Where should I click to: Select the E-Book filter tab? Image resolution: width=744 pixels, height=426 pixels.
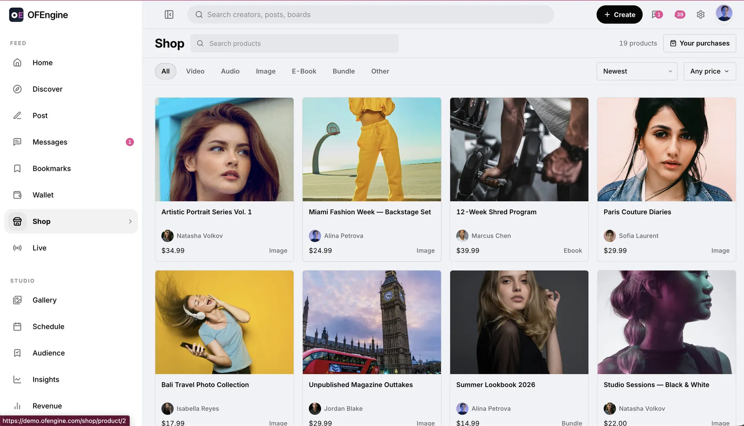click(x=304, y=71)
